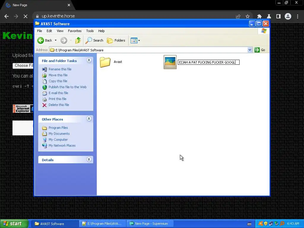This screenshot has height=228, width=304.
Task: Open the View menu
Action: pos(60,31)
